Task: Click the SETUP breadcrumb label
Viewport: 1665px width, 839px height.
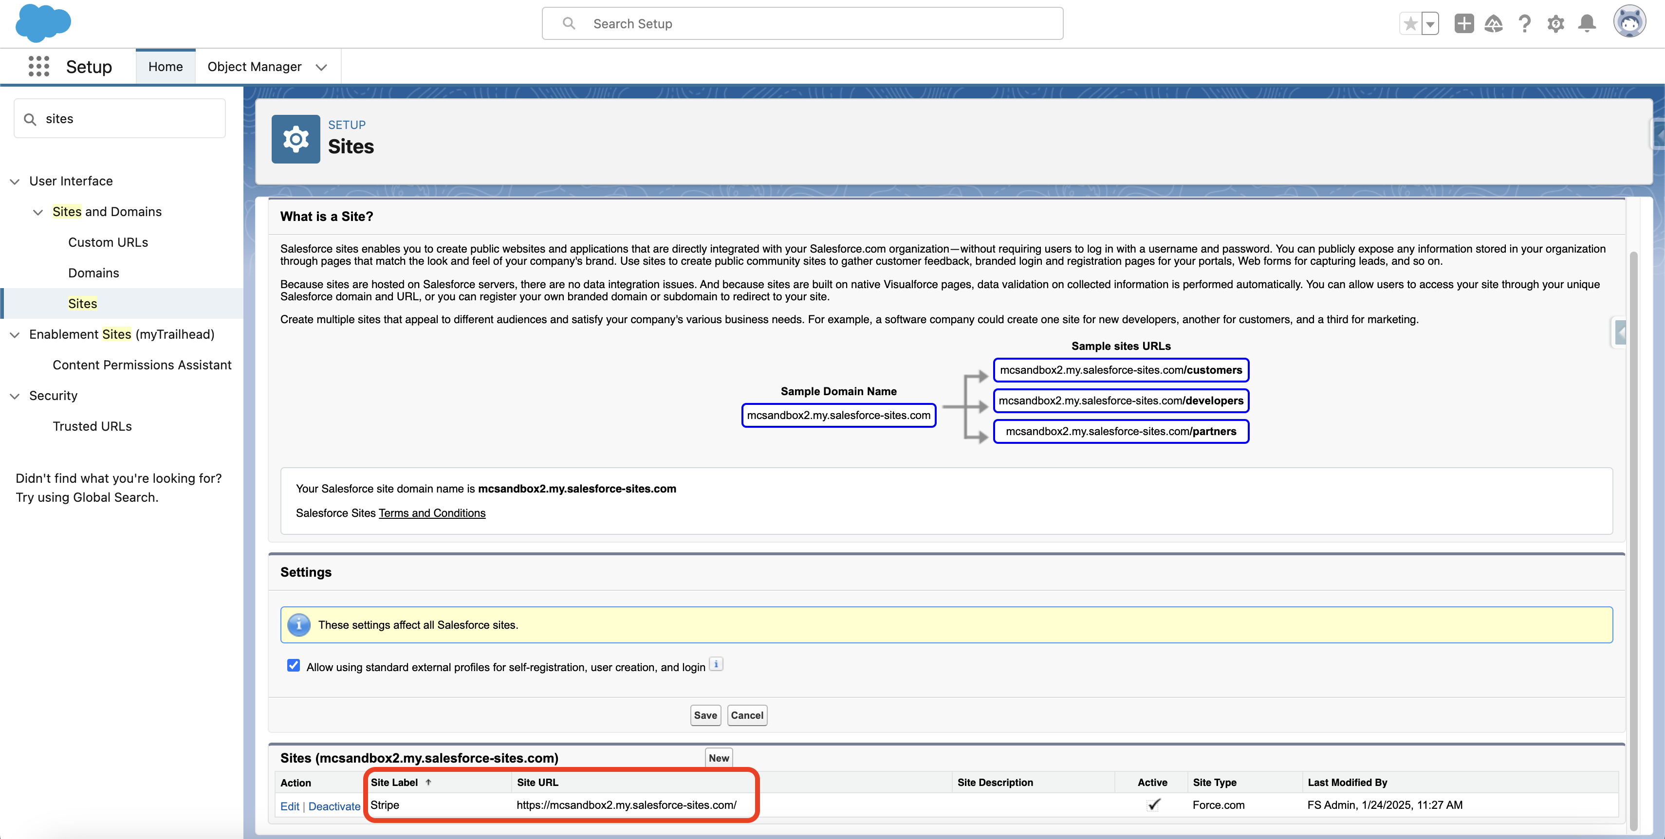Action: point(347,125)
